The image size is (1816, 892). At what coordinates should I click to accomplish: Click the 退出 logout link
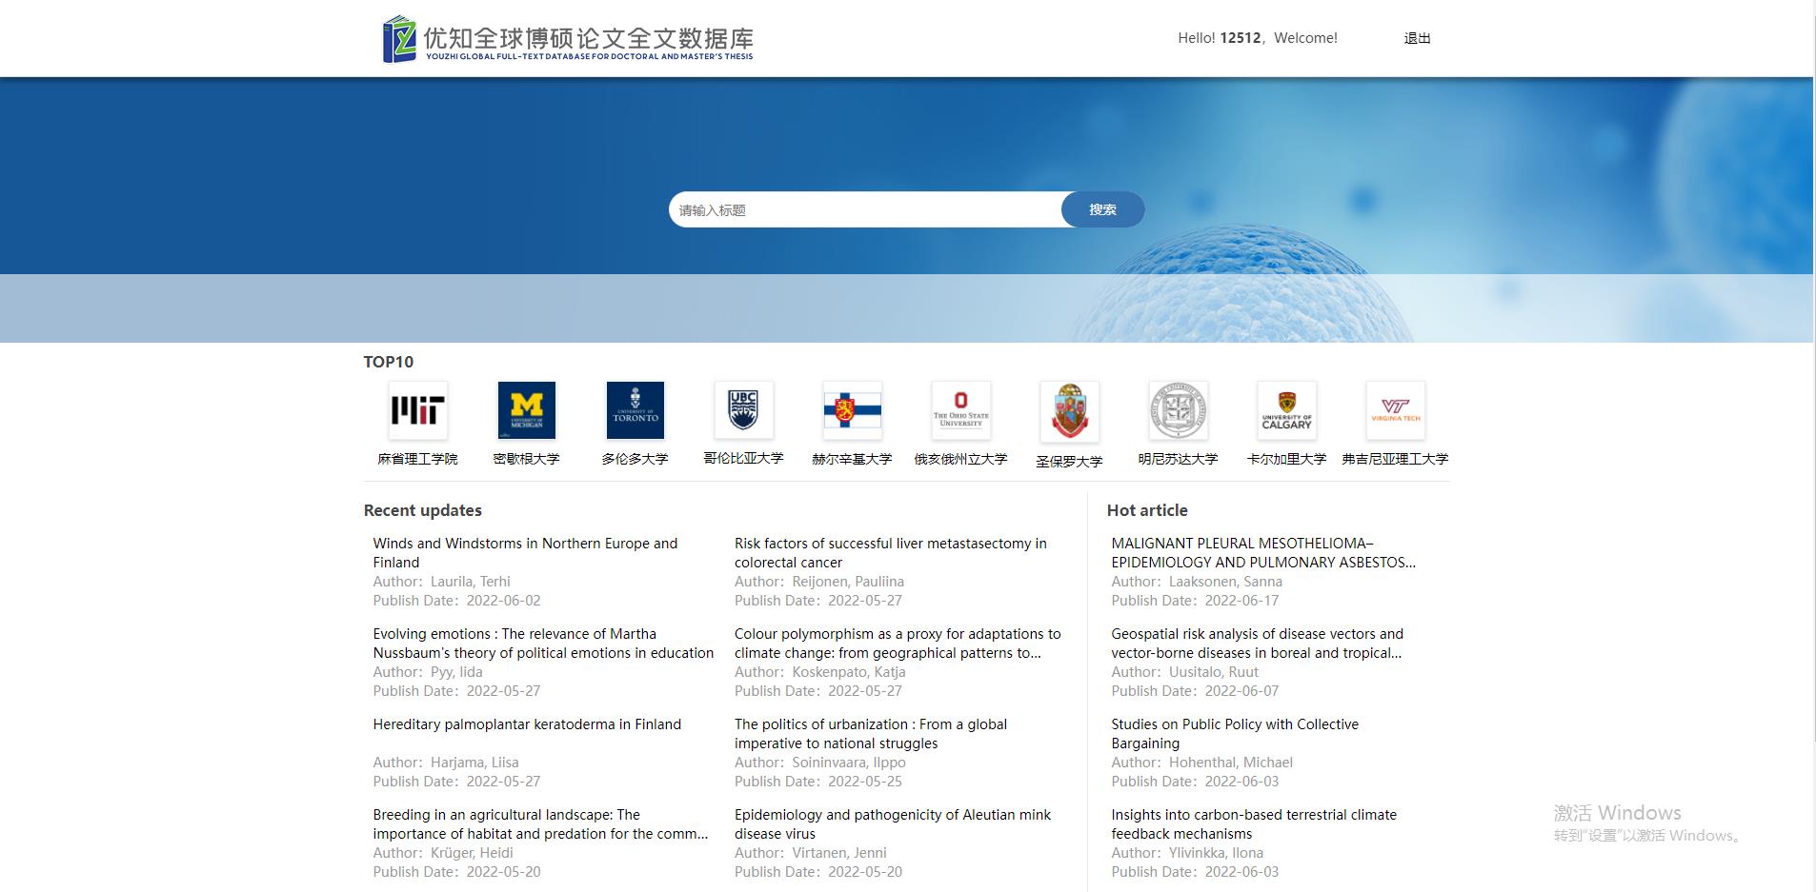click(x=1417, y=38)
